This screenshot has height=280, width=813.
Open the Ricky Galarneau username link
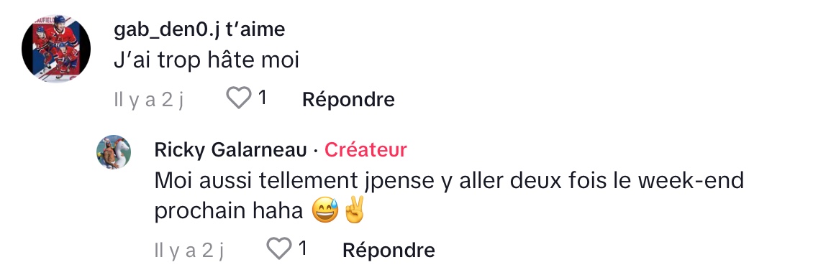click(231, 150)
